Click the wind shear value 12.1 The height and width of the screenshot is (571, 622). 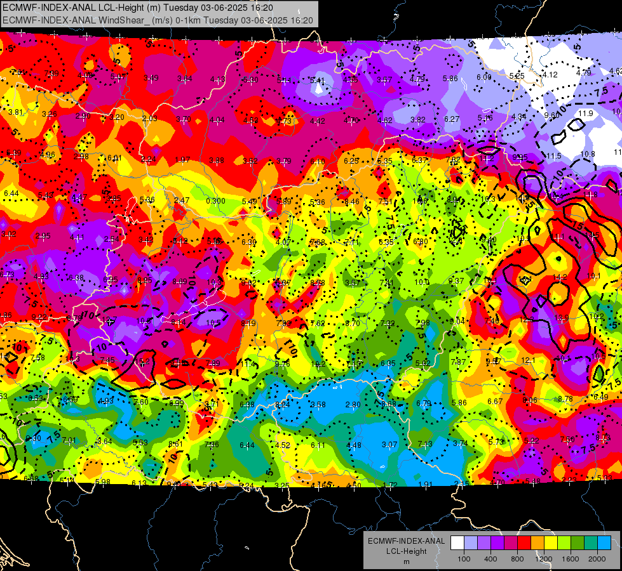528,360
